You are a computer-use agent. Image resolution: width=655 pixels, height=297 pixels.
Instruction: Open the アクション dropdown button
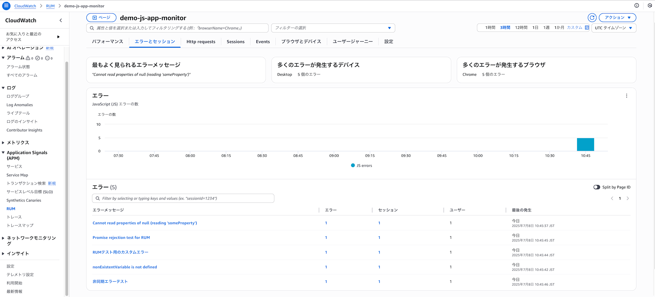(617, 18)
